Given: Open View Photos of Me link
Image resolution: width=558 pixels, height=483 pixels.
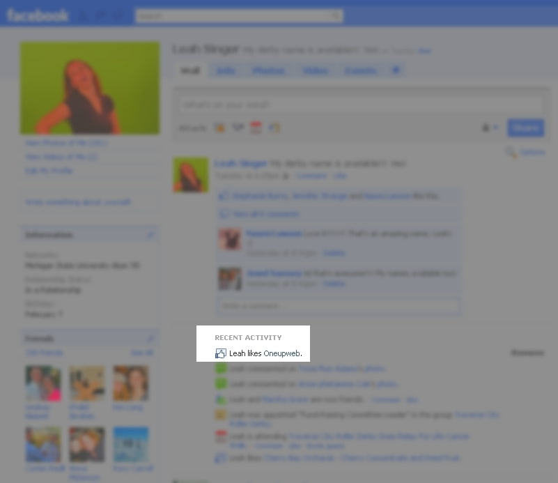Looking at the screenshot, I should coord(66,143).
